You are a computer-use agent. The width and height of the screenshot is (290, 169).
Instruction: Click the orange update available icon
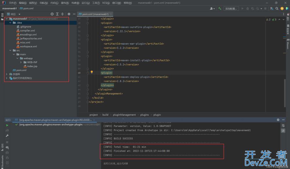282,8
